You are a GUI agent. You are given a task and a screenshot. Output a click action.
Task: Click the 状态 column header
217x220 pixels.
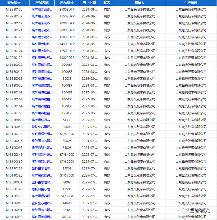[107, 3]
